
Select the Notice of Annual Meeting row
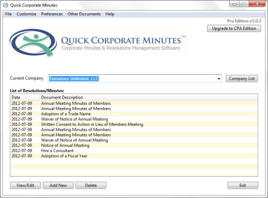point(134,146)
